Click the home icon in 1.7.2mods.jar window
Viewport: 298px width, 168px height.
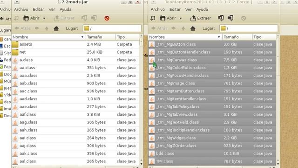(56, 28)
